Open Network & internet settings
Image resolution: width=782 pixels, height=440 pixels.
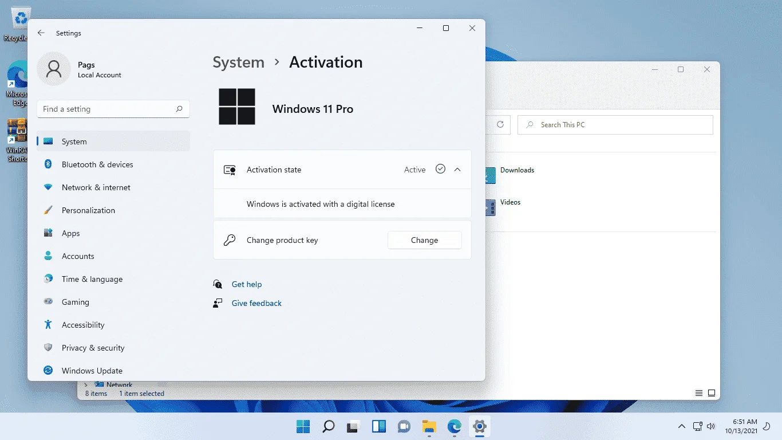point(113,187)
